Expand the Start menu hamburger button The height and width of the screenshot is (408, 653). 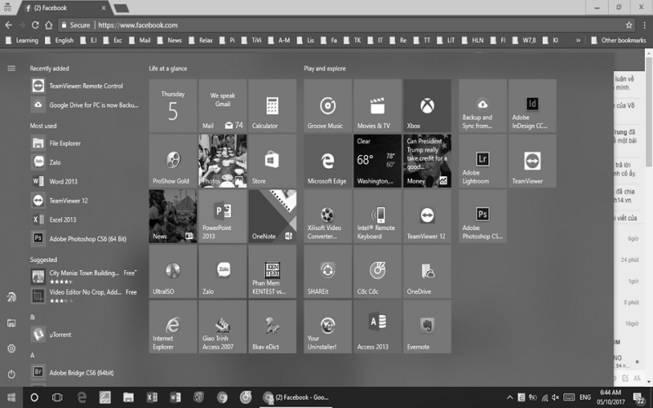pos(11,68)
